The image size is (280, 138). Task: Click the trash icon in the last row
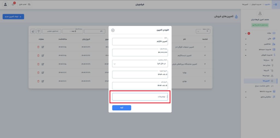(x=38, y=81)
